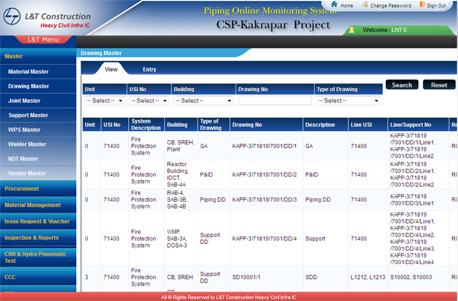
Task: Open Material Master in sidebar
Action: click(x=28, y=72)
